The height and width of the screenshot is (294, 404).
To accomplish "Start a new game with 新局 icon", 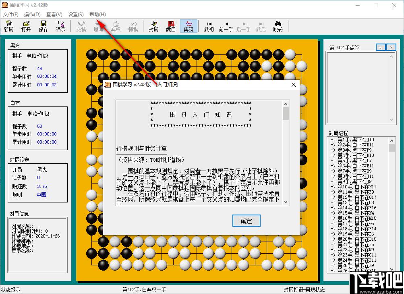I will (x=9, y=26).
